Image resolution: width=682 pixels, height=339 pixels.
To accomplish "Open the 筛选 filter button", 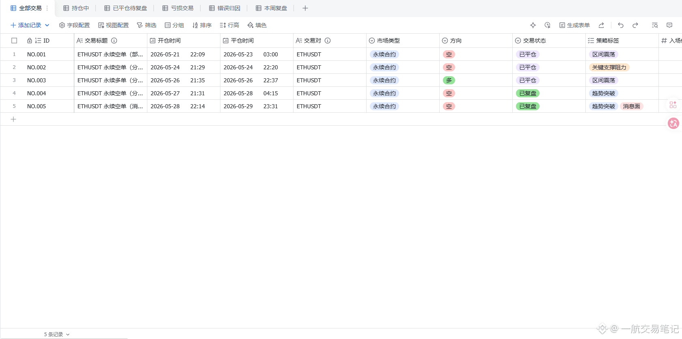I will click(x=147, y=25).
